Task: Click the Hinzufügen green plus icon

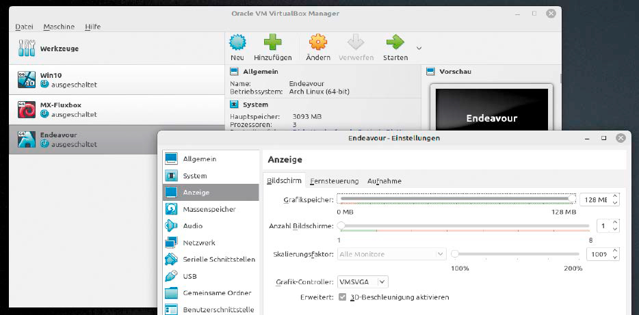Action: point(272,42)
